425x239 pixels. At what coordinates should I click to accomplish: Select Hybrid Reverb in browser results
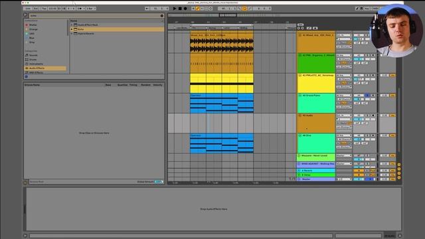pos(86,33)
